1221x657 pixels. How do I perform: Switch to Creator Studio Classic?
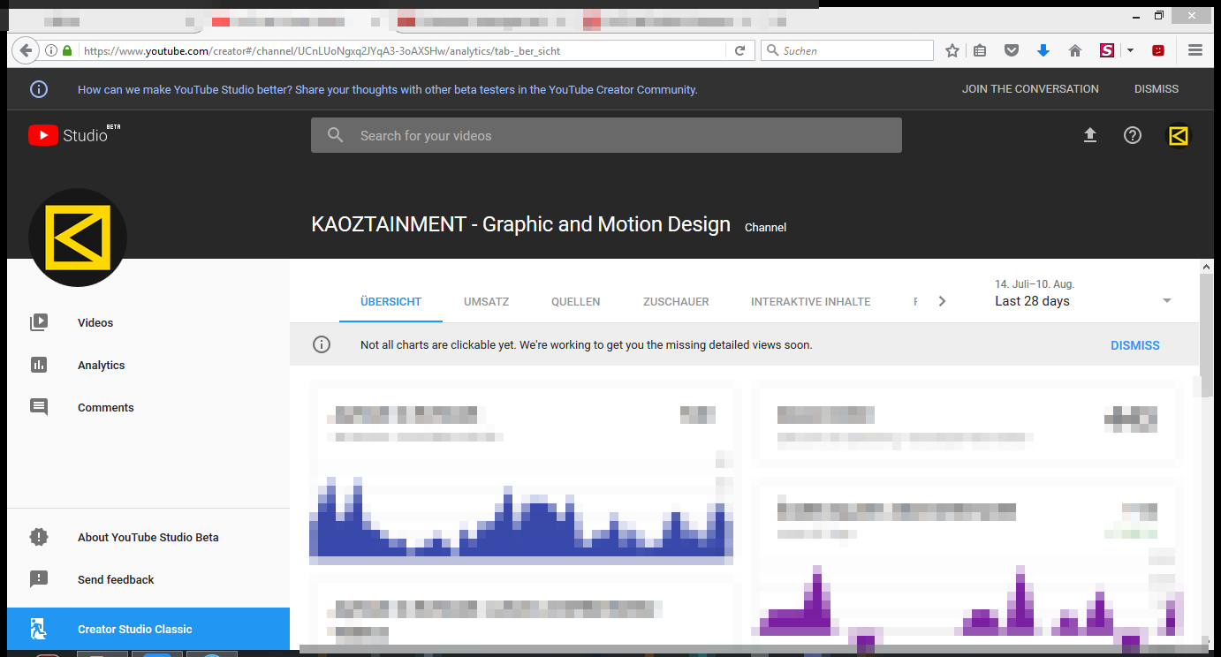point(134,630)
